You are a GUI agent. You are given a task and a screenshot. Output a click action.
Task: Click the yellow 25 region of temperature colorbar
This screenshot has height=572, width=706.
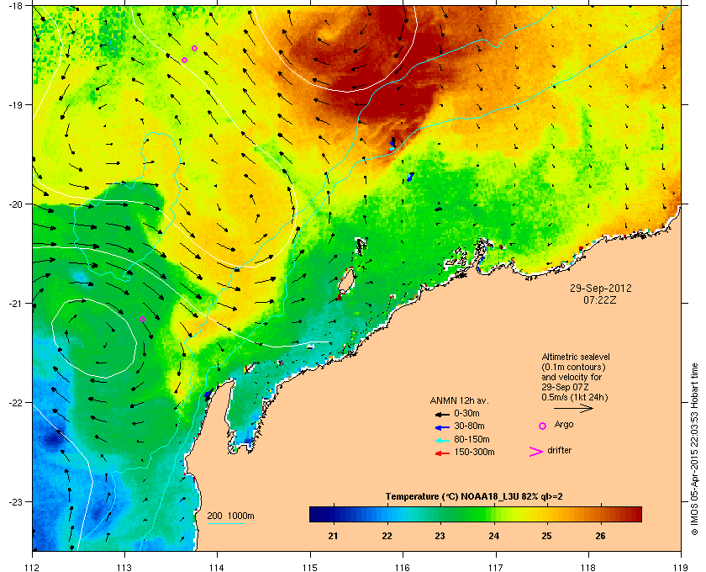point(546,514)
